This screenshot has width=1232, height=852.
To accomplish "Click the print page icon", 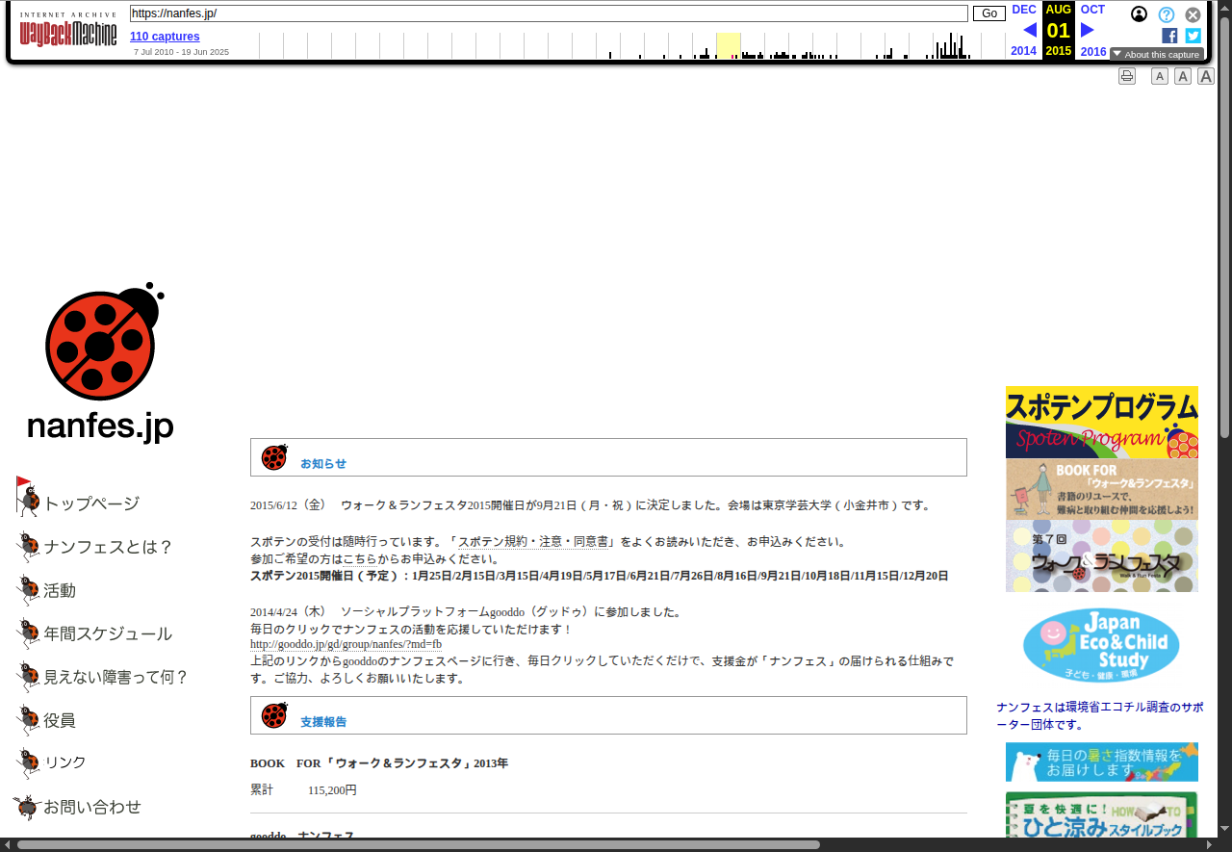I will point(1127,76).
